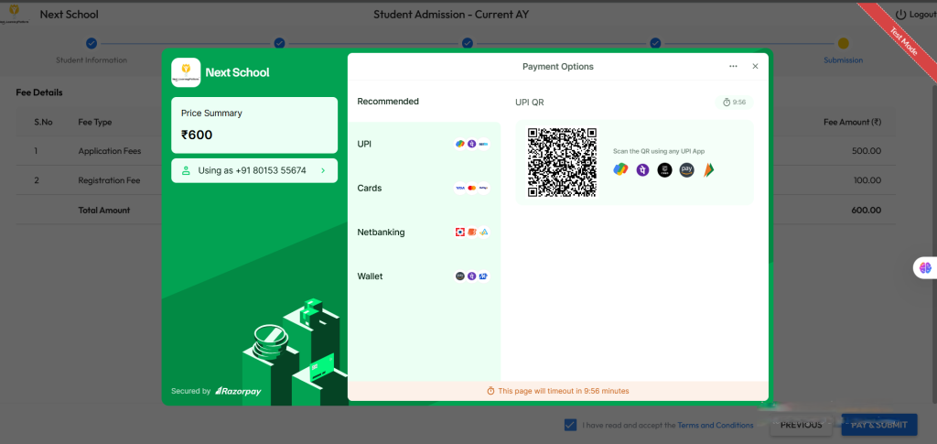Click the PAY & SUBMIT button
The width and height of the screenshot is (937, 444).
(x=879, y=425)
